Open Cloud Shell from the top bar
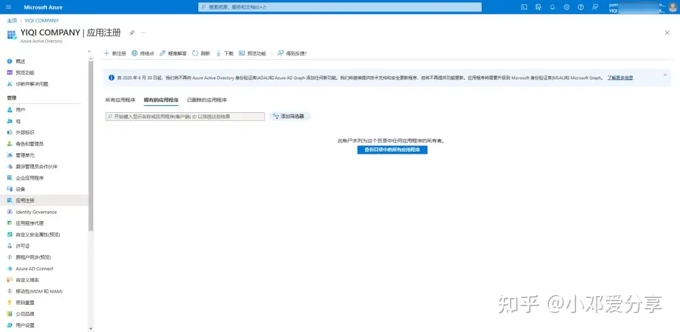680x332 pixels. 524,7
